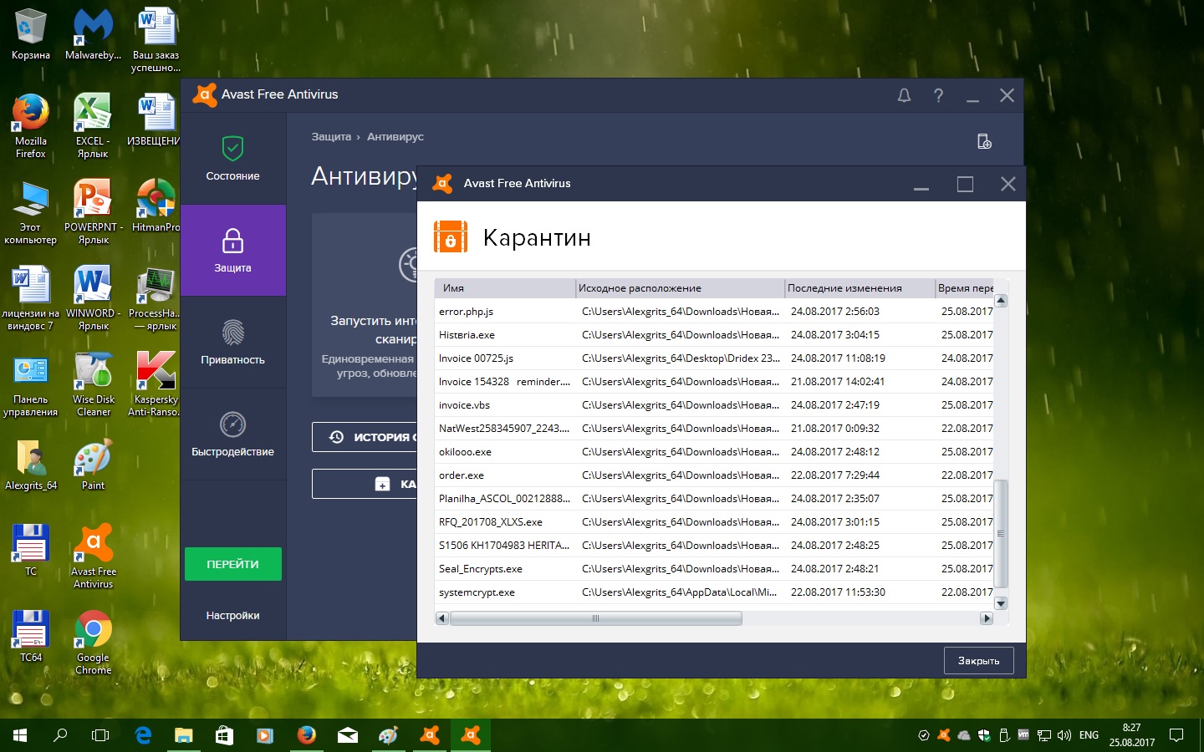Select the TC64 desktop shortcut
The image size is (1204, 752).
click(x=31, y=637)
